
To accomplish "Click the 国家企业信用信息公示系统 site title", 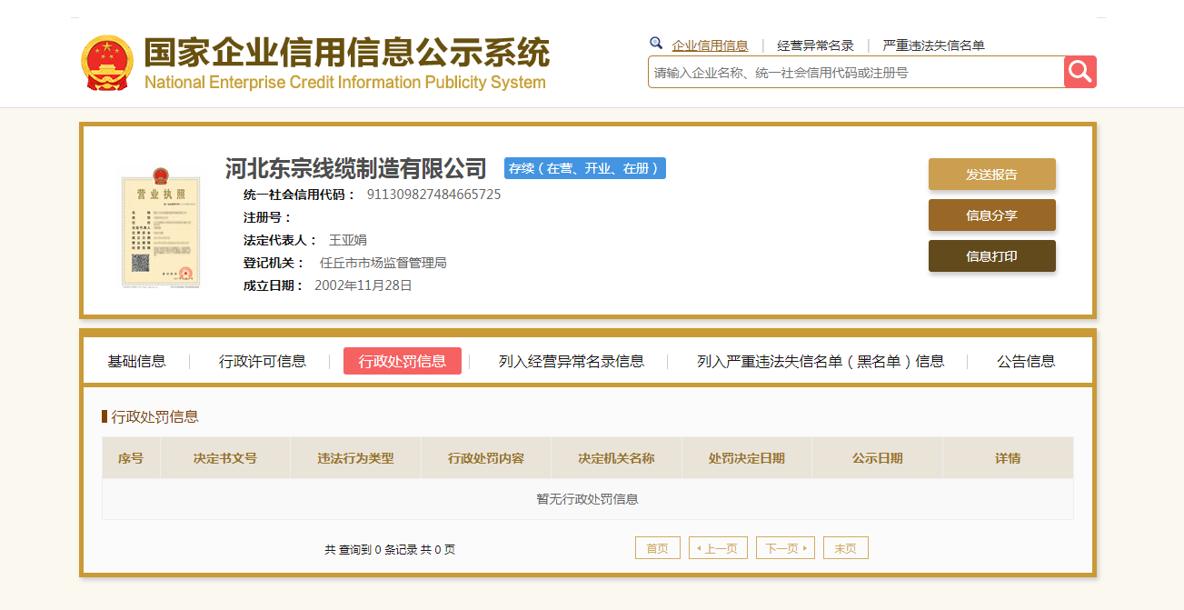I will pyautogui.click(x=347, y=52).
